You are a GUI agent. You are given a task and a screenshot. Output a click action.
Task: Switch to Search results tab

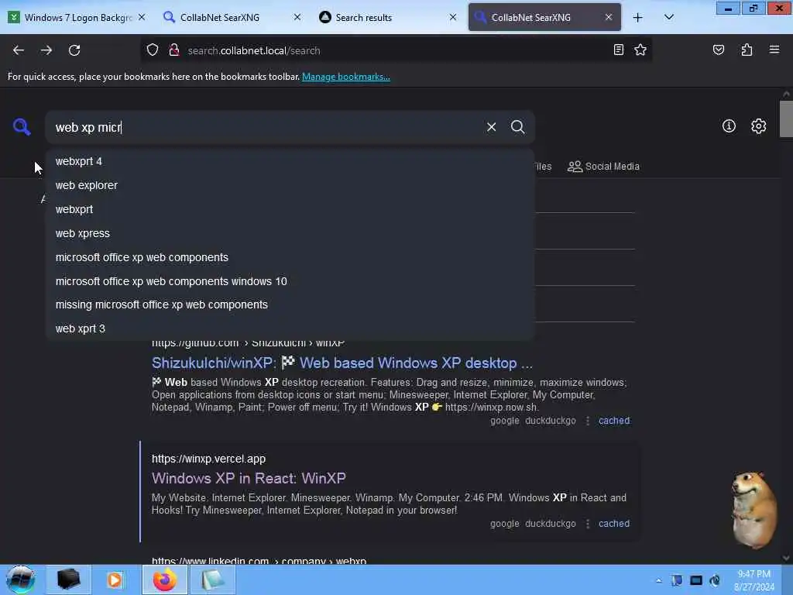389,18
